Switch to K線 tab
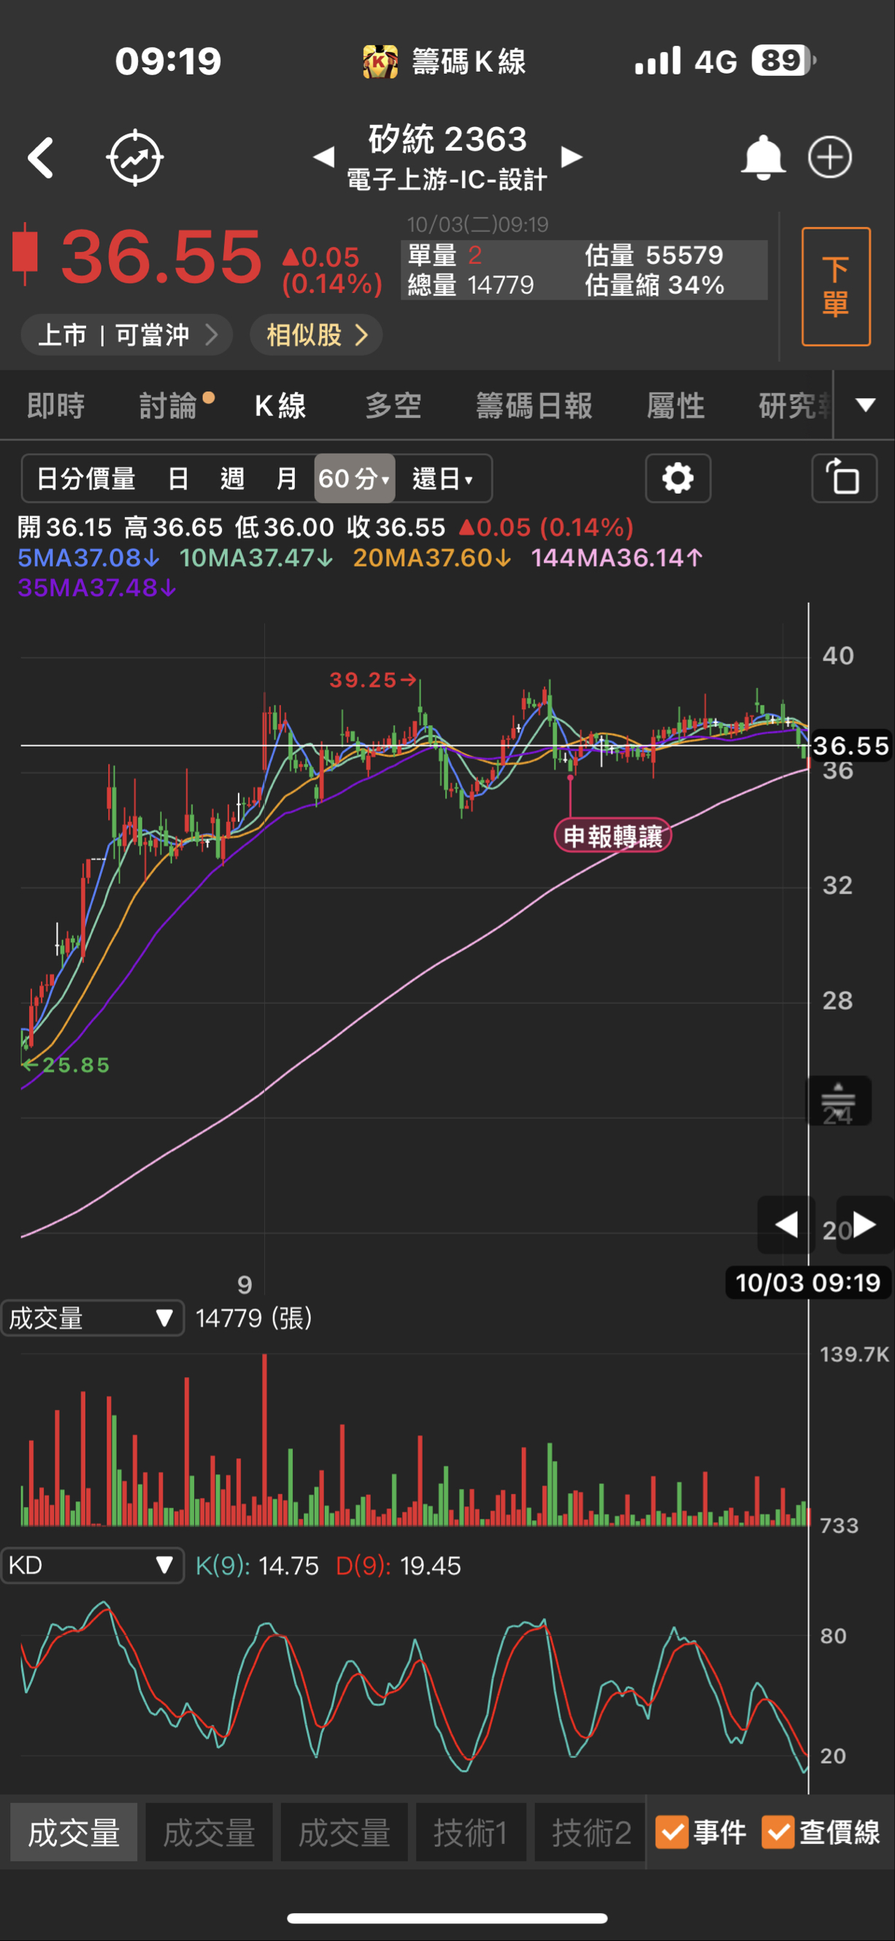The image size is (895, 1941). click(280, 405)
